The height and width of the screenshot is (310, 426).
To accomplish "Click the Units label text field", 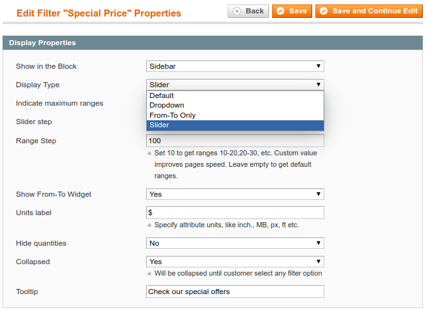I will (235, 213).
